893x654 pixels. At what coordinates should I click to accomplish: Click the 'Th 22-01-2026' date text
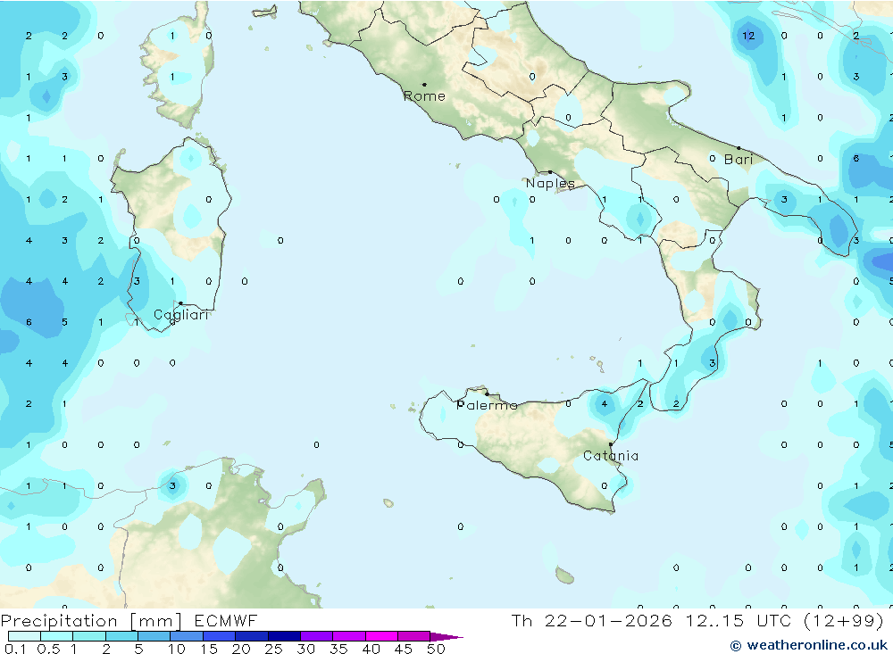(x=592, y=620)
